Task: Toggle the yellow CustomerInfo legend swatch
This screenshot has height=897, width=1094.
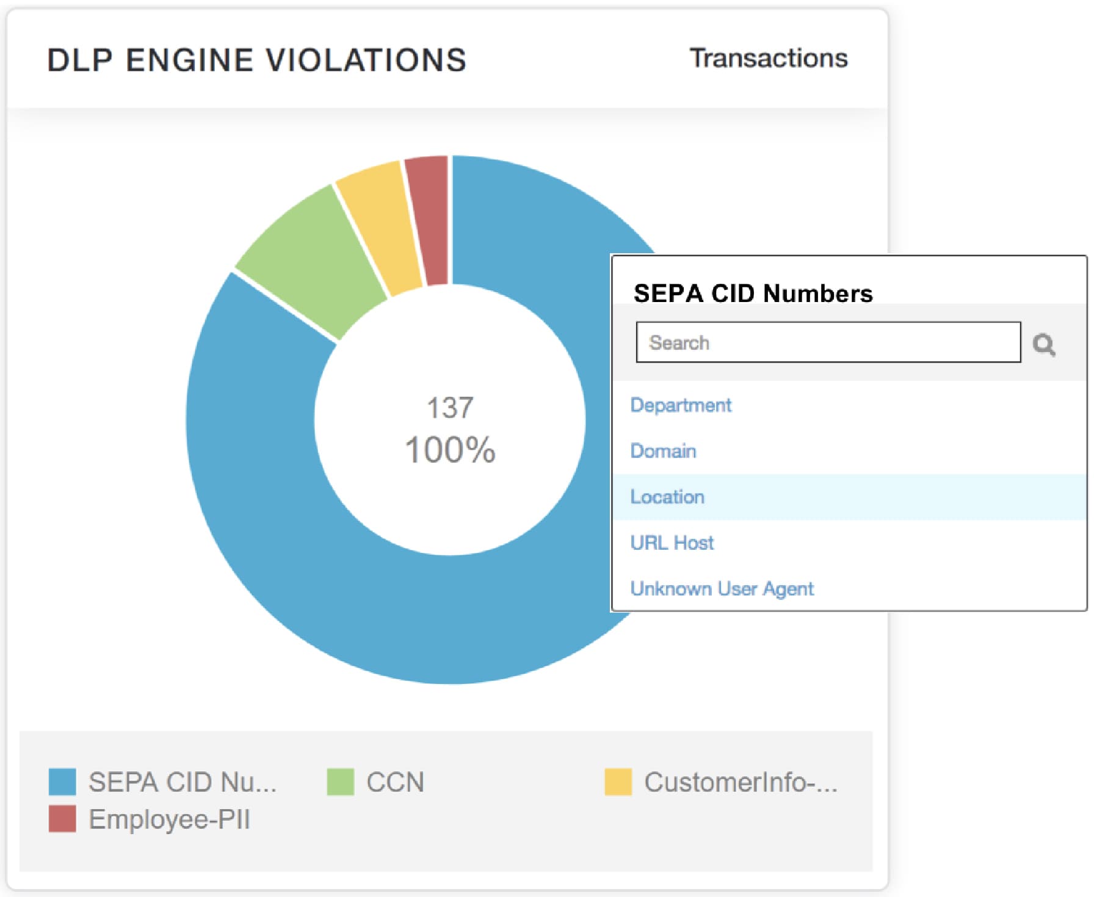Action: click(618, 782)
